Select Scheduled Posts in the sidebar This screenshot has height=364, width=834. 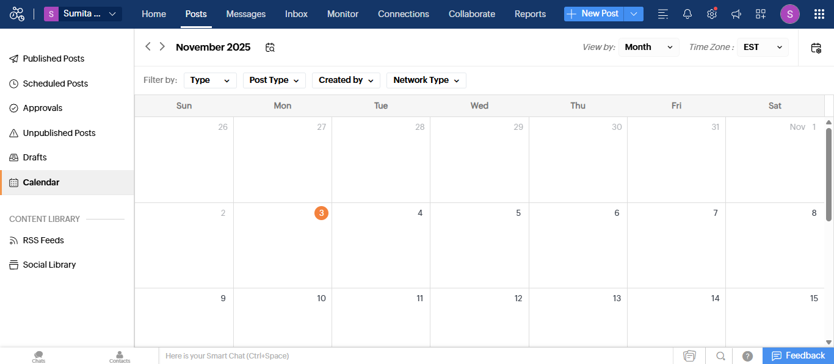(55, 83)
